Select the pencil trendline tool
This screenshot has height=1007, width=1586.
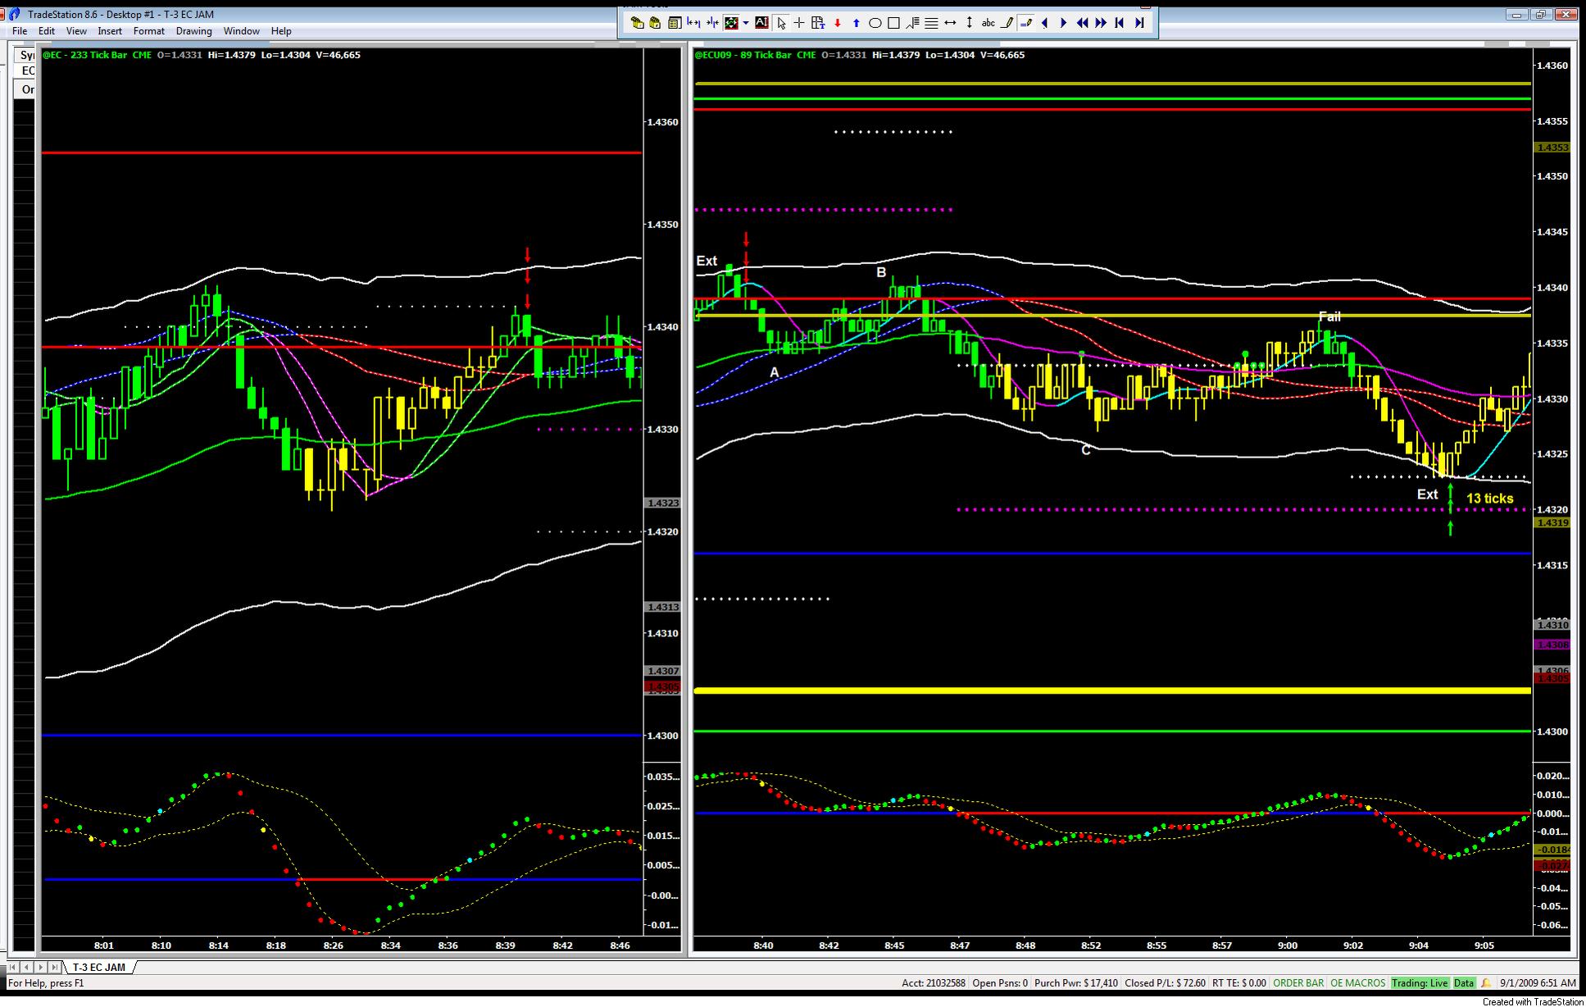(x=1007, y=23)
